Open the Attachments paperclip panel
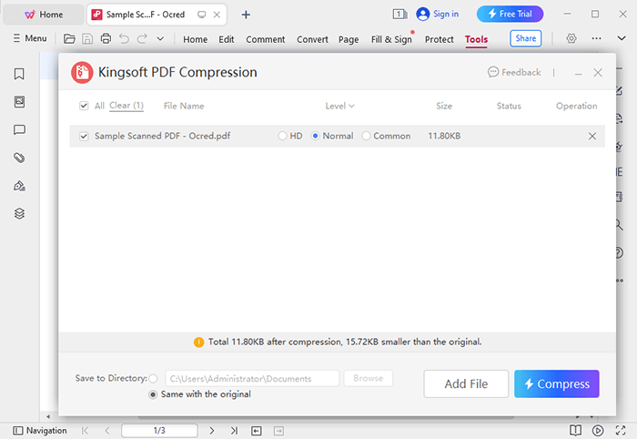 click(x=19, y=158)
